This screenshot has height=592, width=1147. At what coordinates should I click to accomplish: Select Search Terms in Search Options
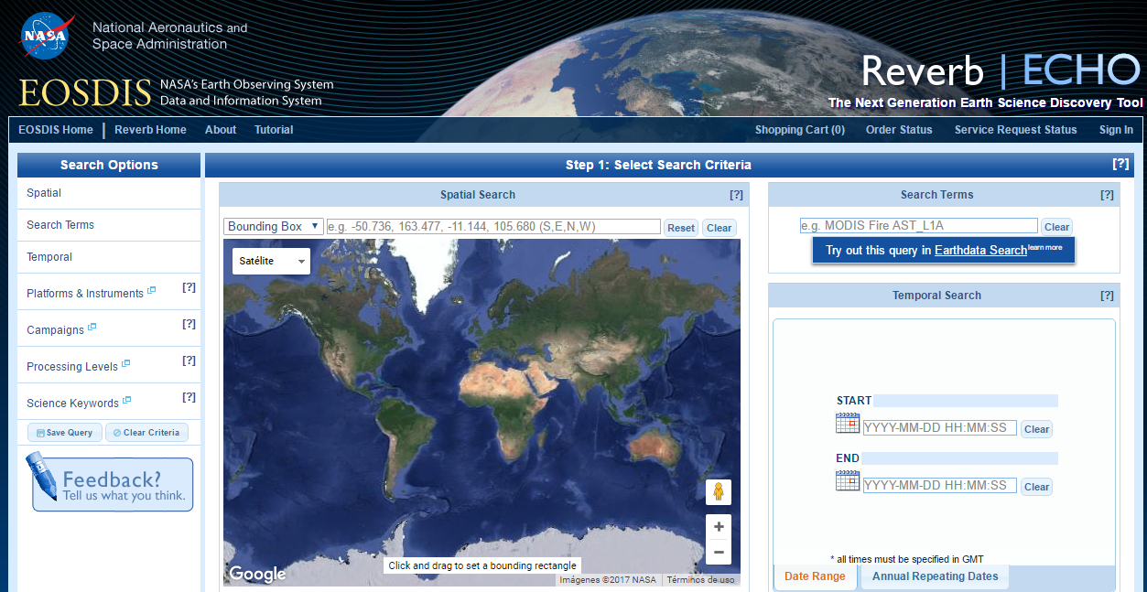click(60, 225)
